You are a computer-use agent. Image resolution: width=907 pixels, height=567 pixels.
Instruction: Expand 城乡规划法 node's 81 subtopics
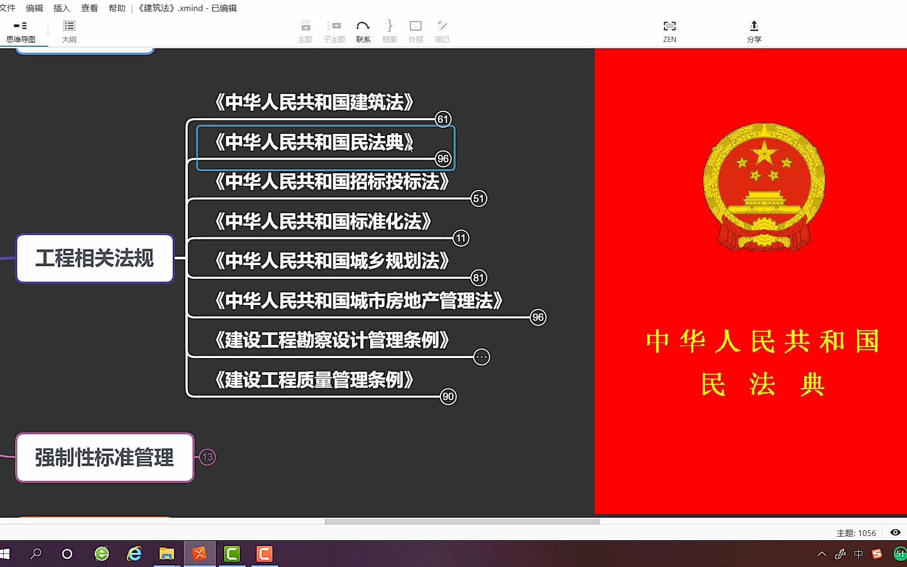click(x=479, y=278)
